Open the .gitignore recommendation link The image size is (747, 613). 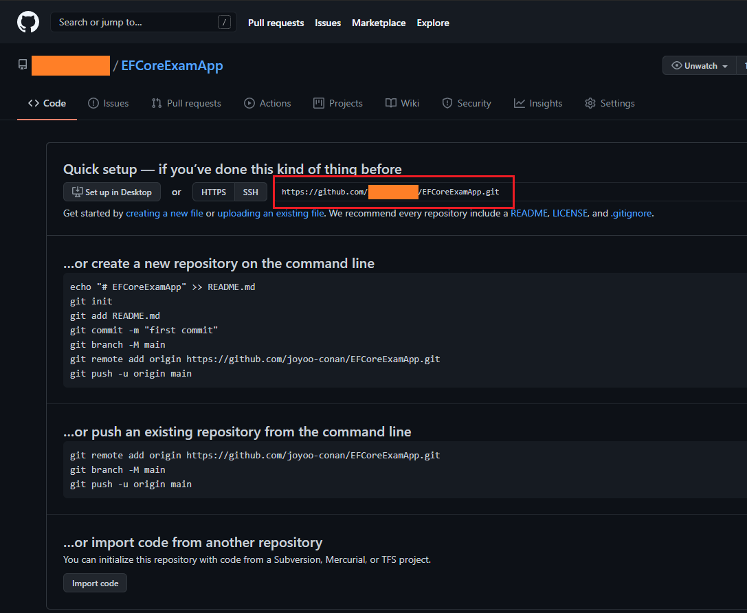coord(632,214)
